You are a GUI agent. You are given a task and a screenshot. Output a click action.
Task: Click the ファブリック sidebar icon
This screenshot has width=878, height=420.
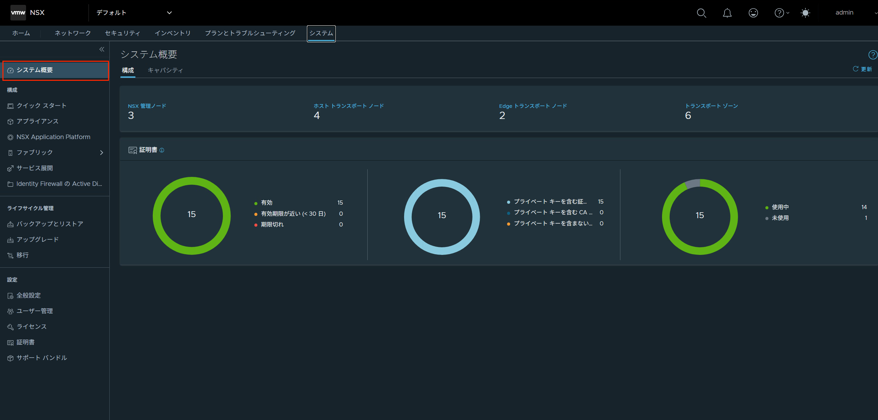point(10,153)
